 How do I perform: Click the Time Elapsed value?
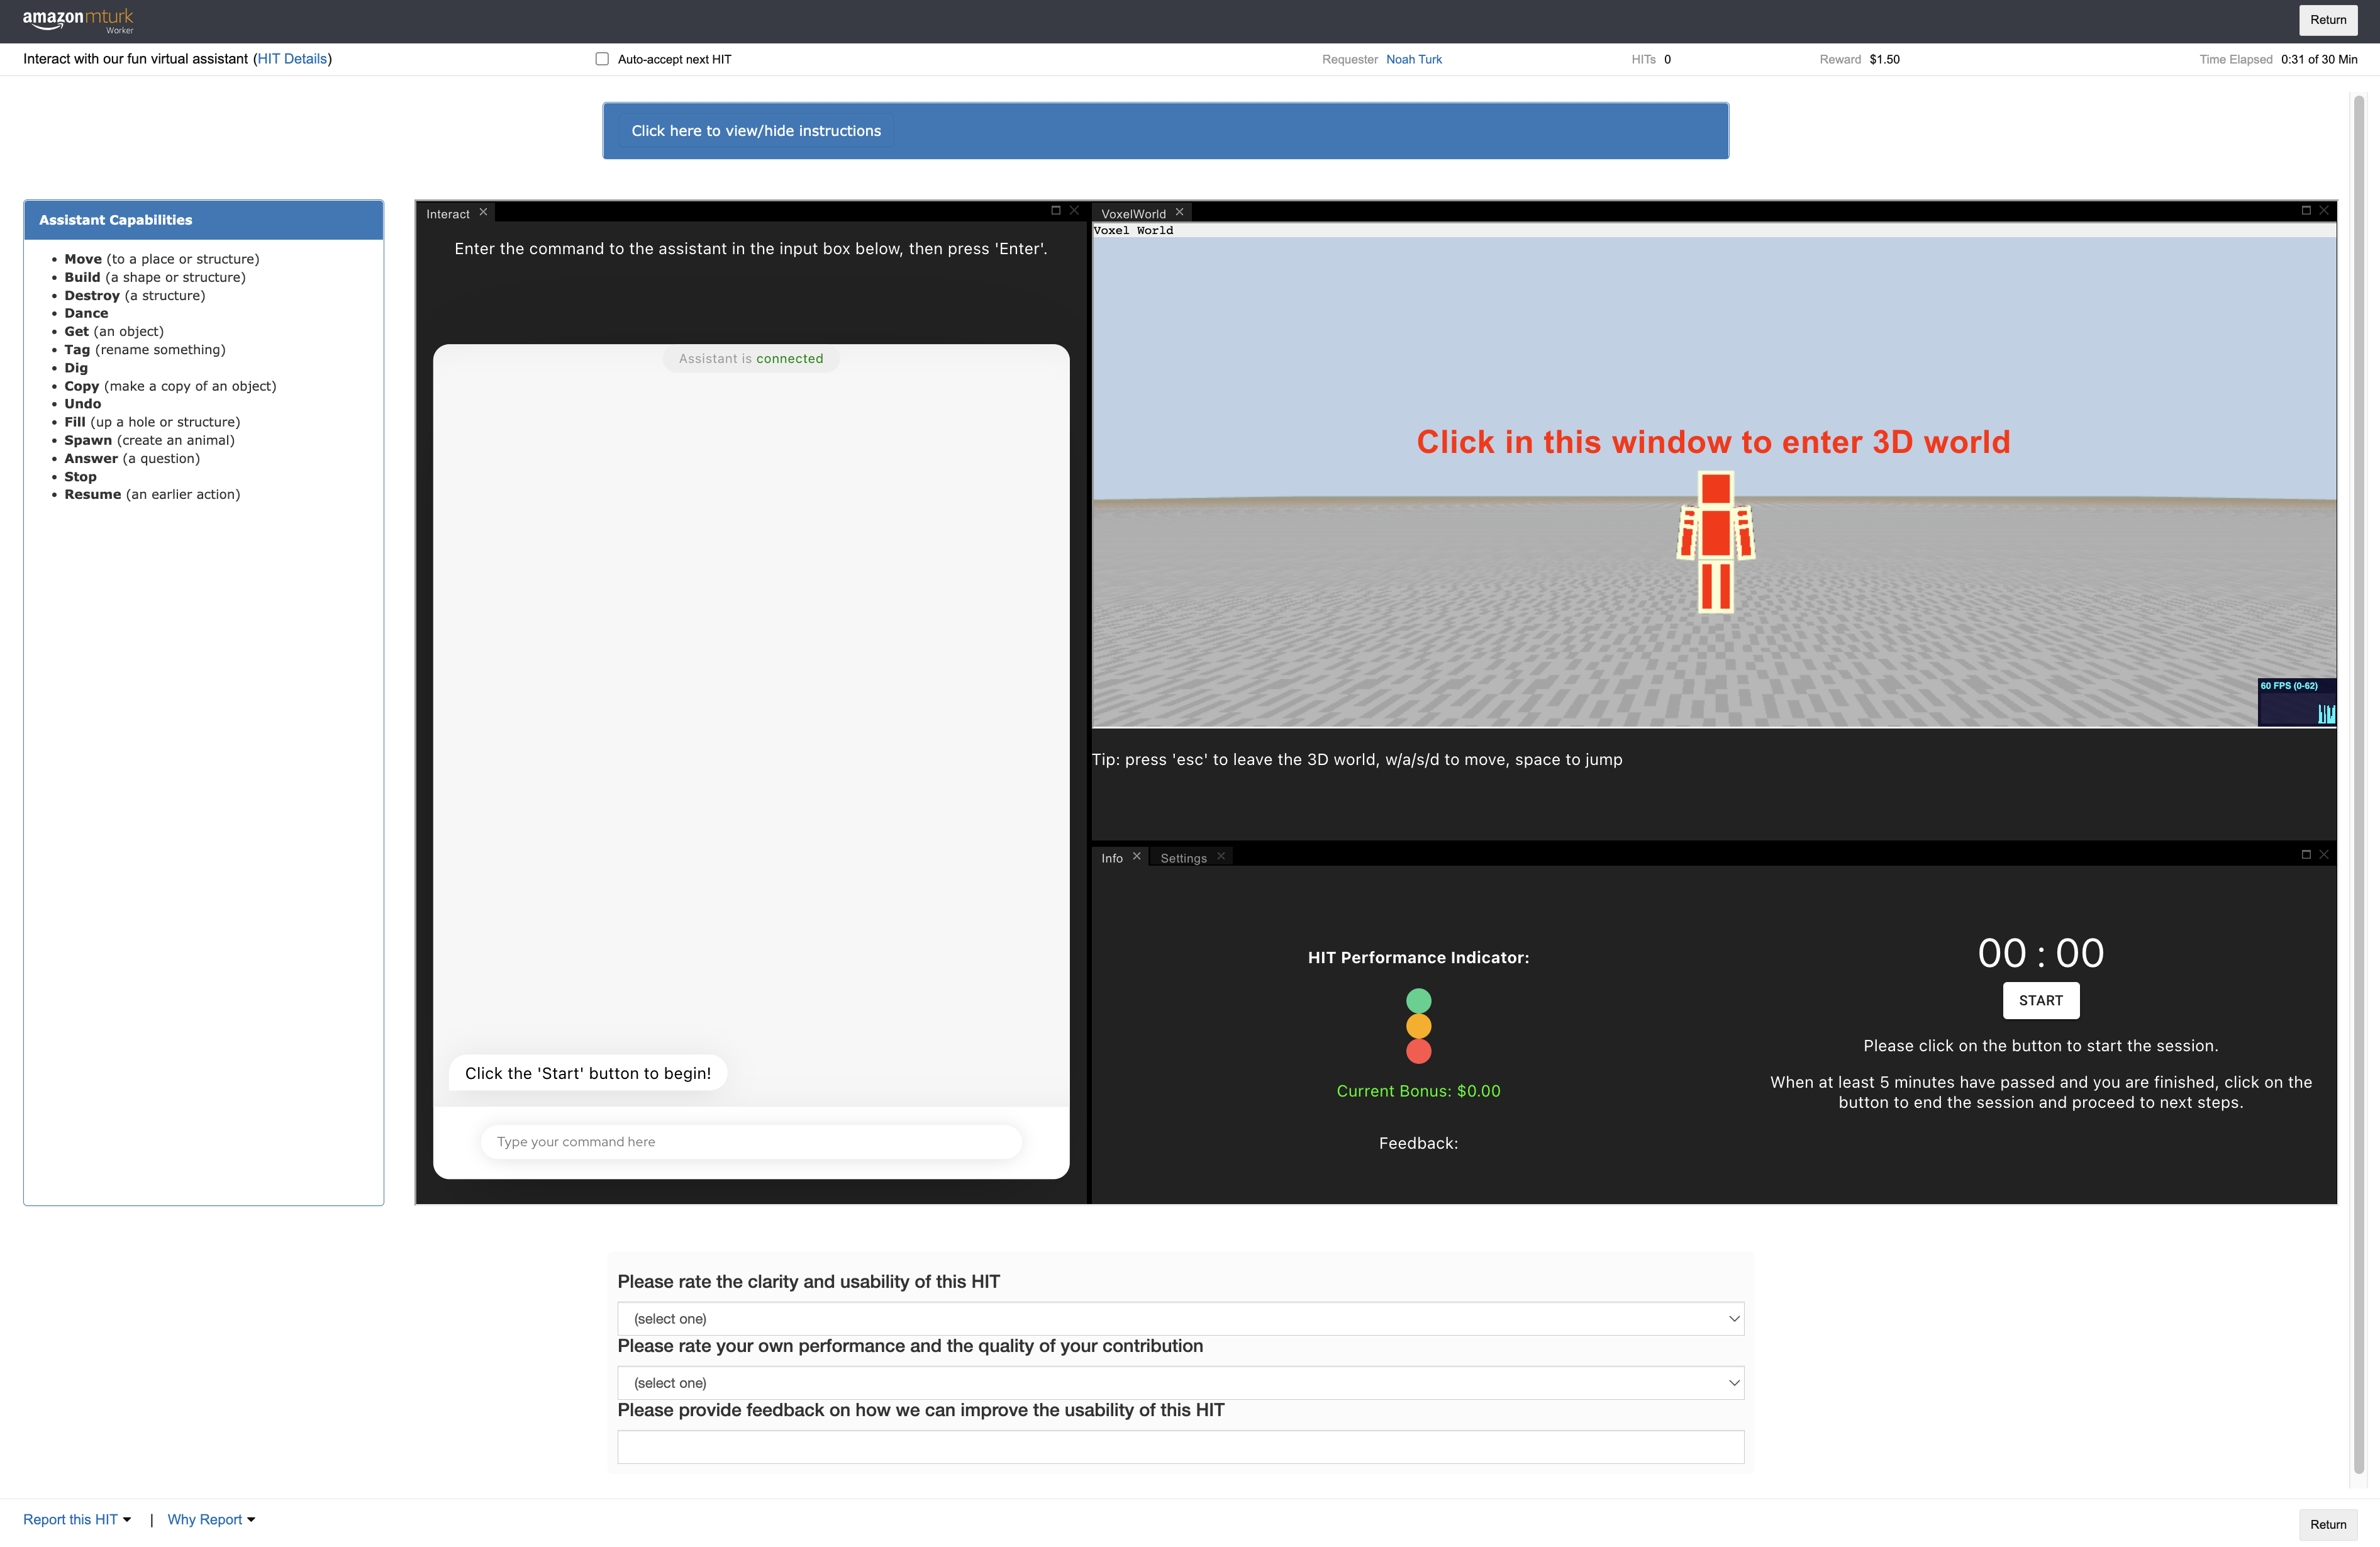pos(2319,59)
